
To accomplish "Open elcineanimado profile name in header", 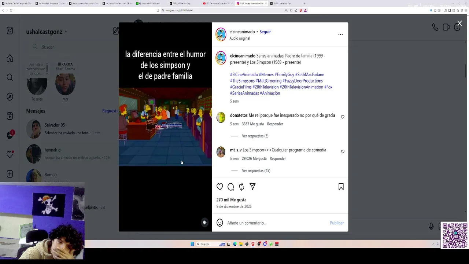I will coord(242,32).
